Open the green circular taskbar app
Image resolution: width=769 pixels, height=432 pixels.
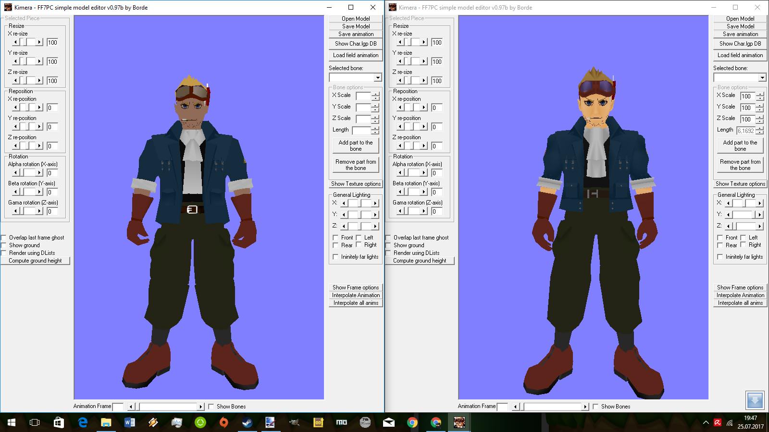point(200,422)
